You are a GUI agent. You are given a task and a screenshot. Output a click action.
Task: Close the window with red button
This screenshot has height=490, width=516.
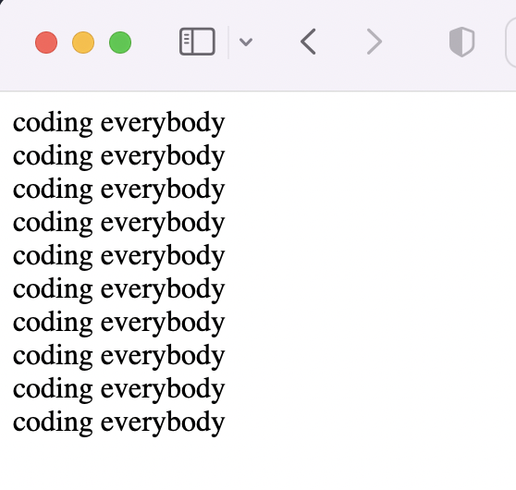[46, 43]
